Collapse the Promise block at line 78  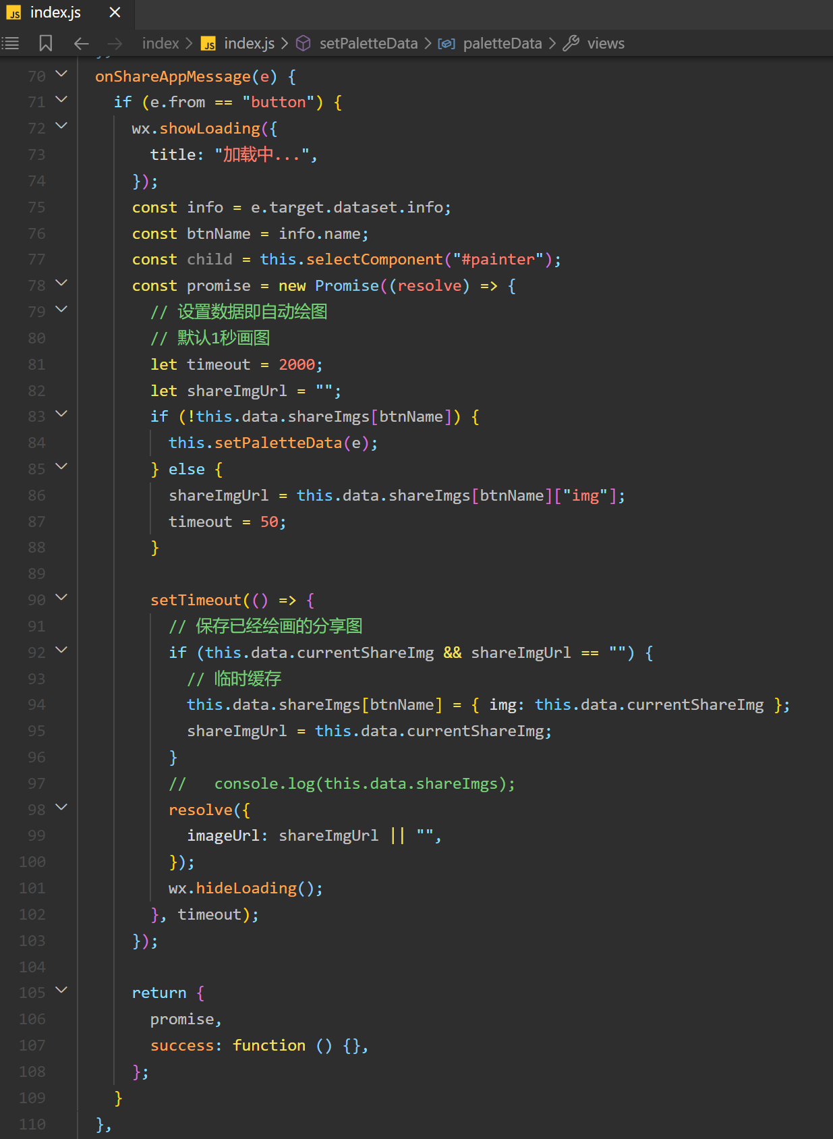point(61,283)
